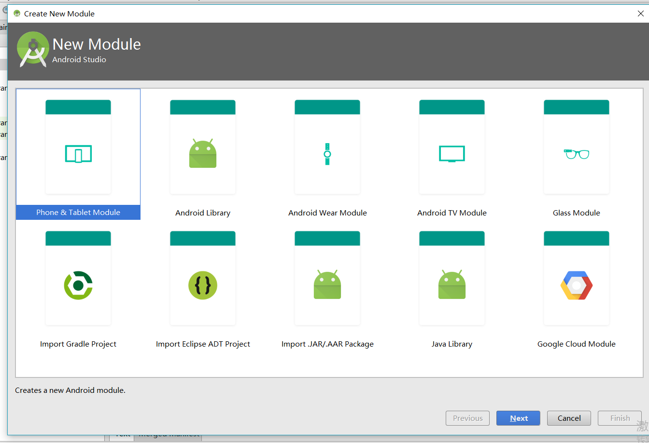Go to the Next wizard step
Image resolution: width=649 pixels, height=443 pixels.
[x=519, y=418]
